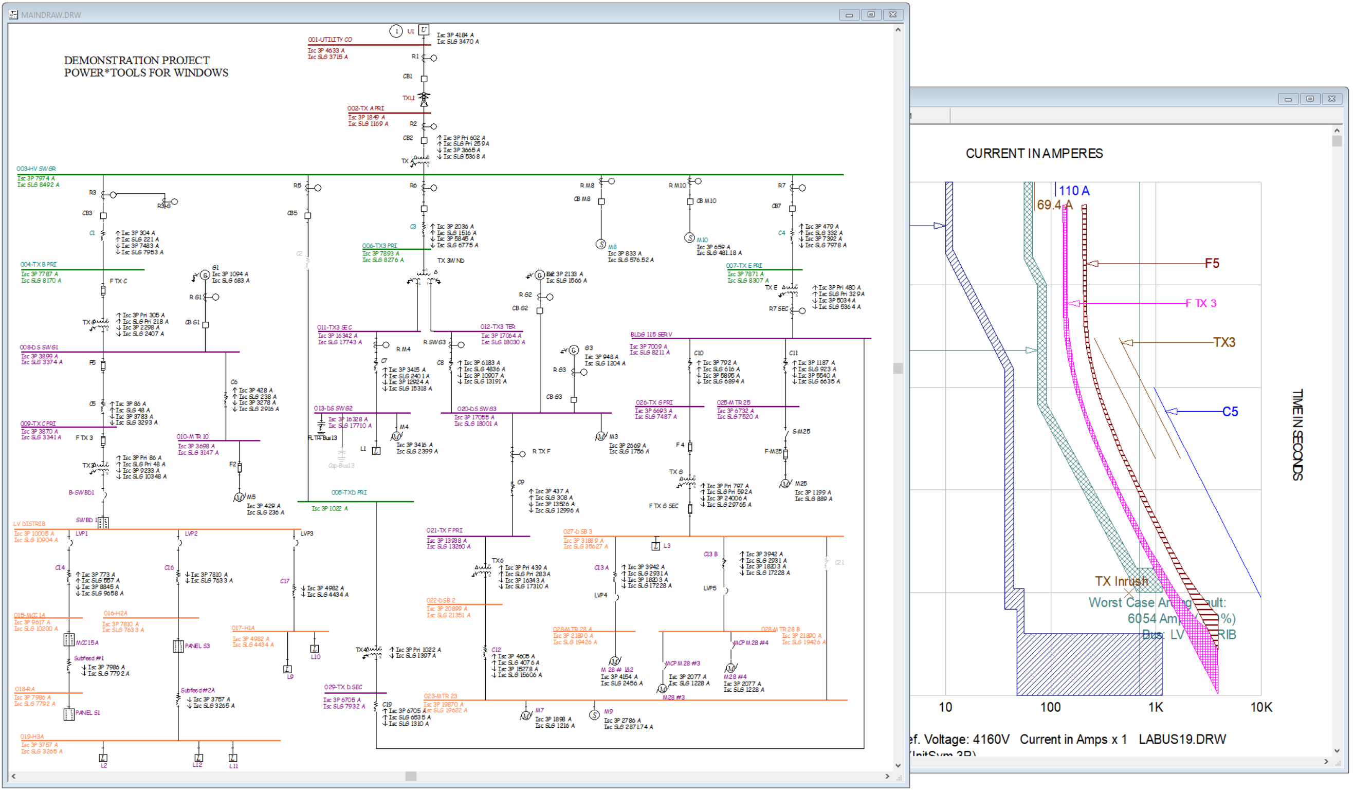Select motor M5 symbol

pyautogui.click(x=239, y=498)
